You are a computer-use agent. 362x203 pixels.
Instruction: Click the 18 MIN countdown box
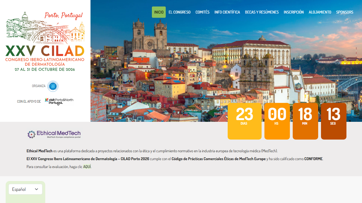point(305,121)
